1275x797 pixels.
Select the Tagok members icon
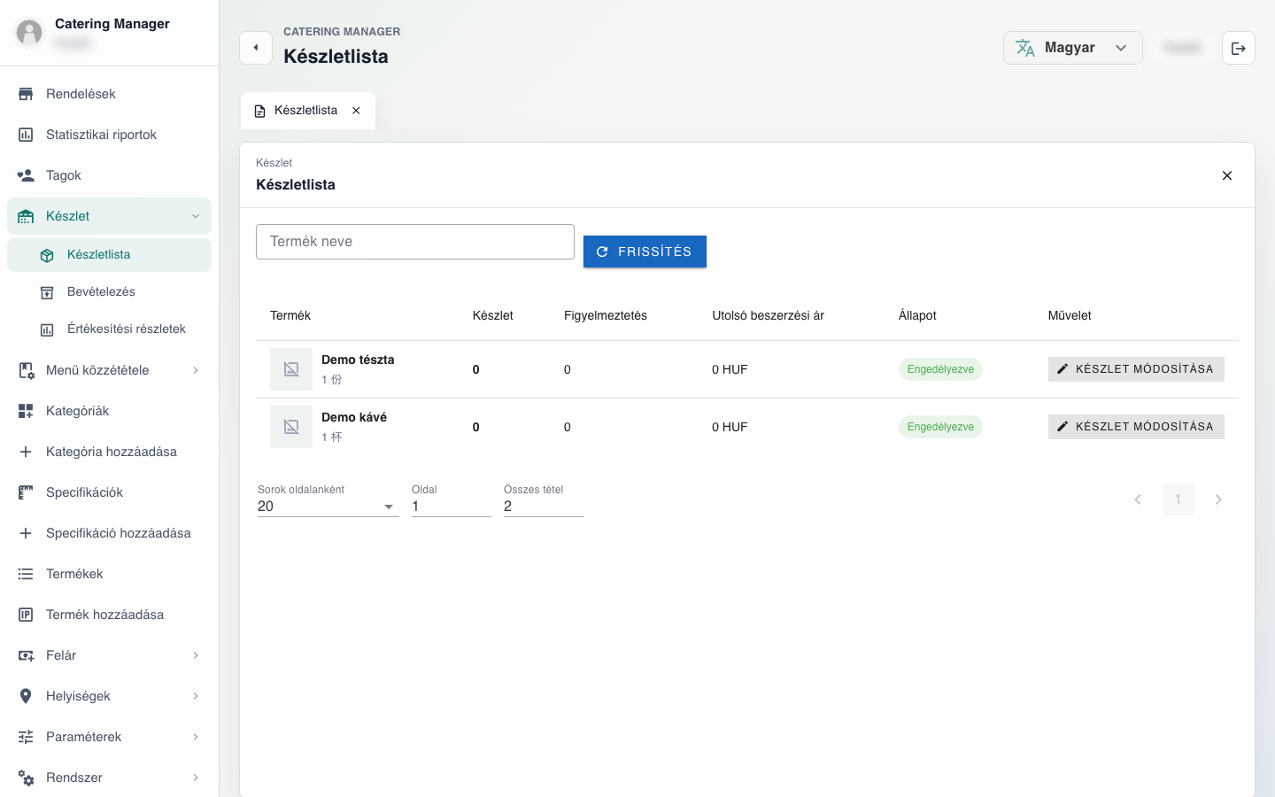coord(26,175)
